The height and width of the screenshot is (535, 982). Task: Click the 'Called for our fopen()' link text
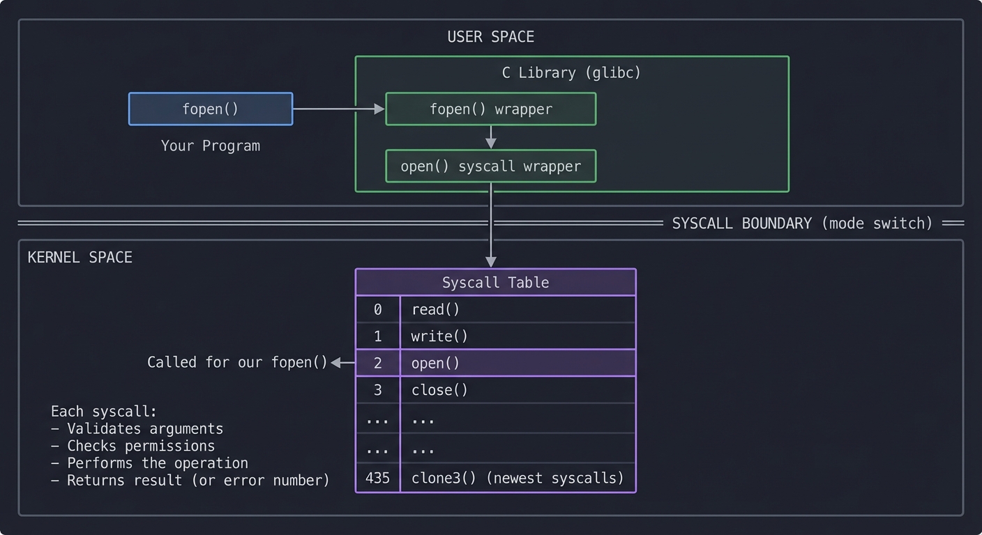tap(237, 362)
